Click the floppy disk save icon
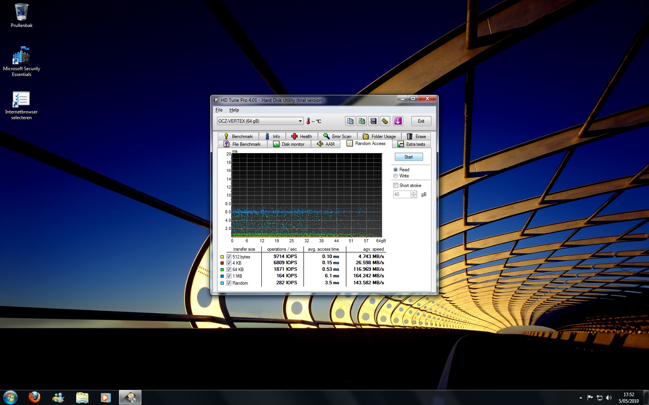Viewport: 649px width, 405px height. pyautogui.click(x=373, y=121)
